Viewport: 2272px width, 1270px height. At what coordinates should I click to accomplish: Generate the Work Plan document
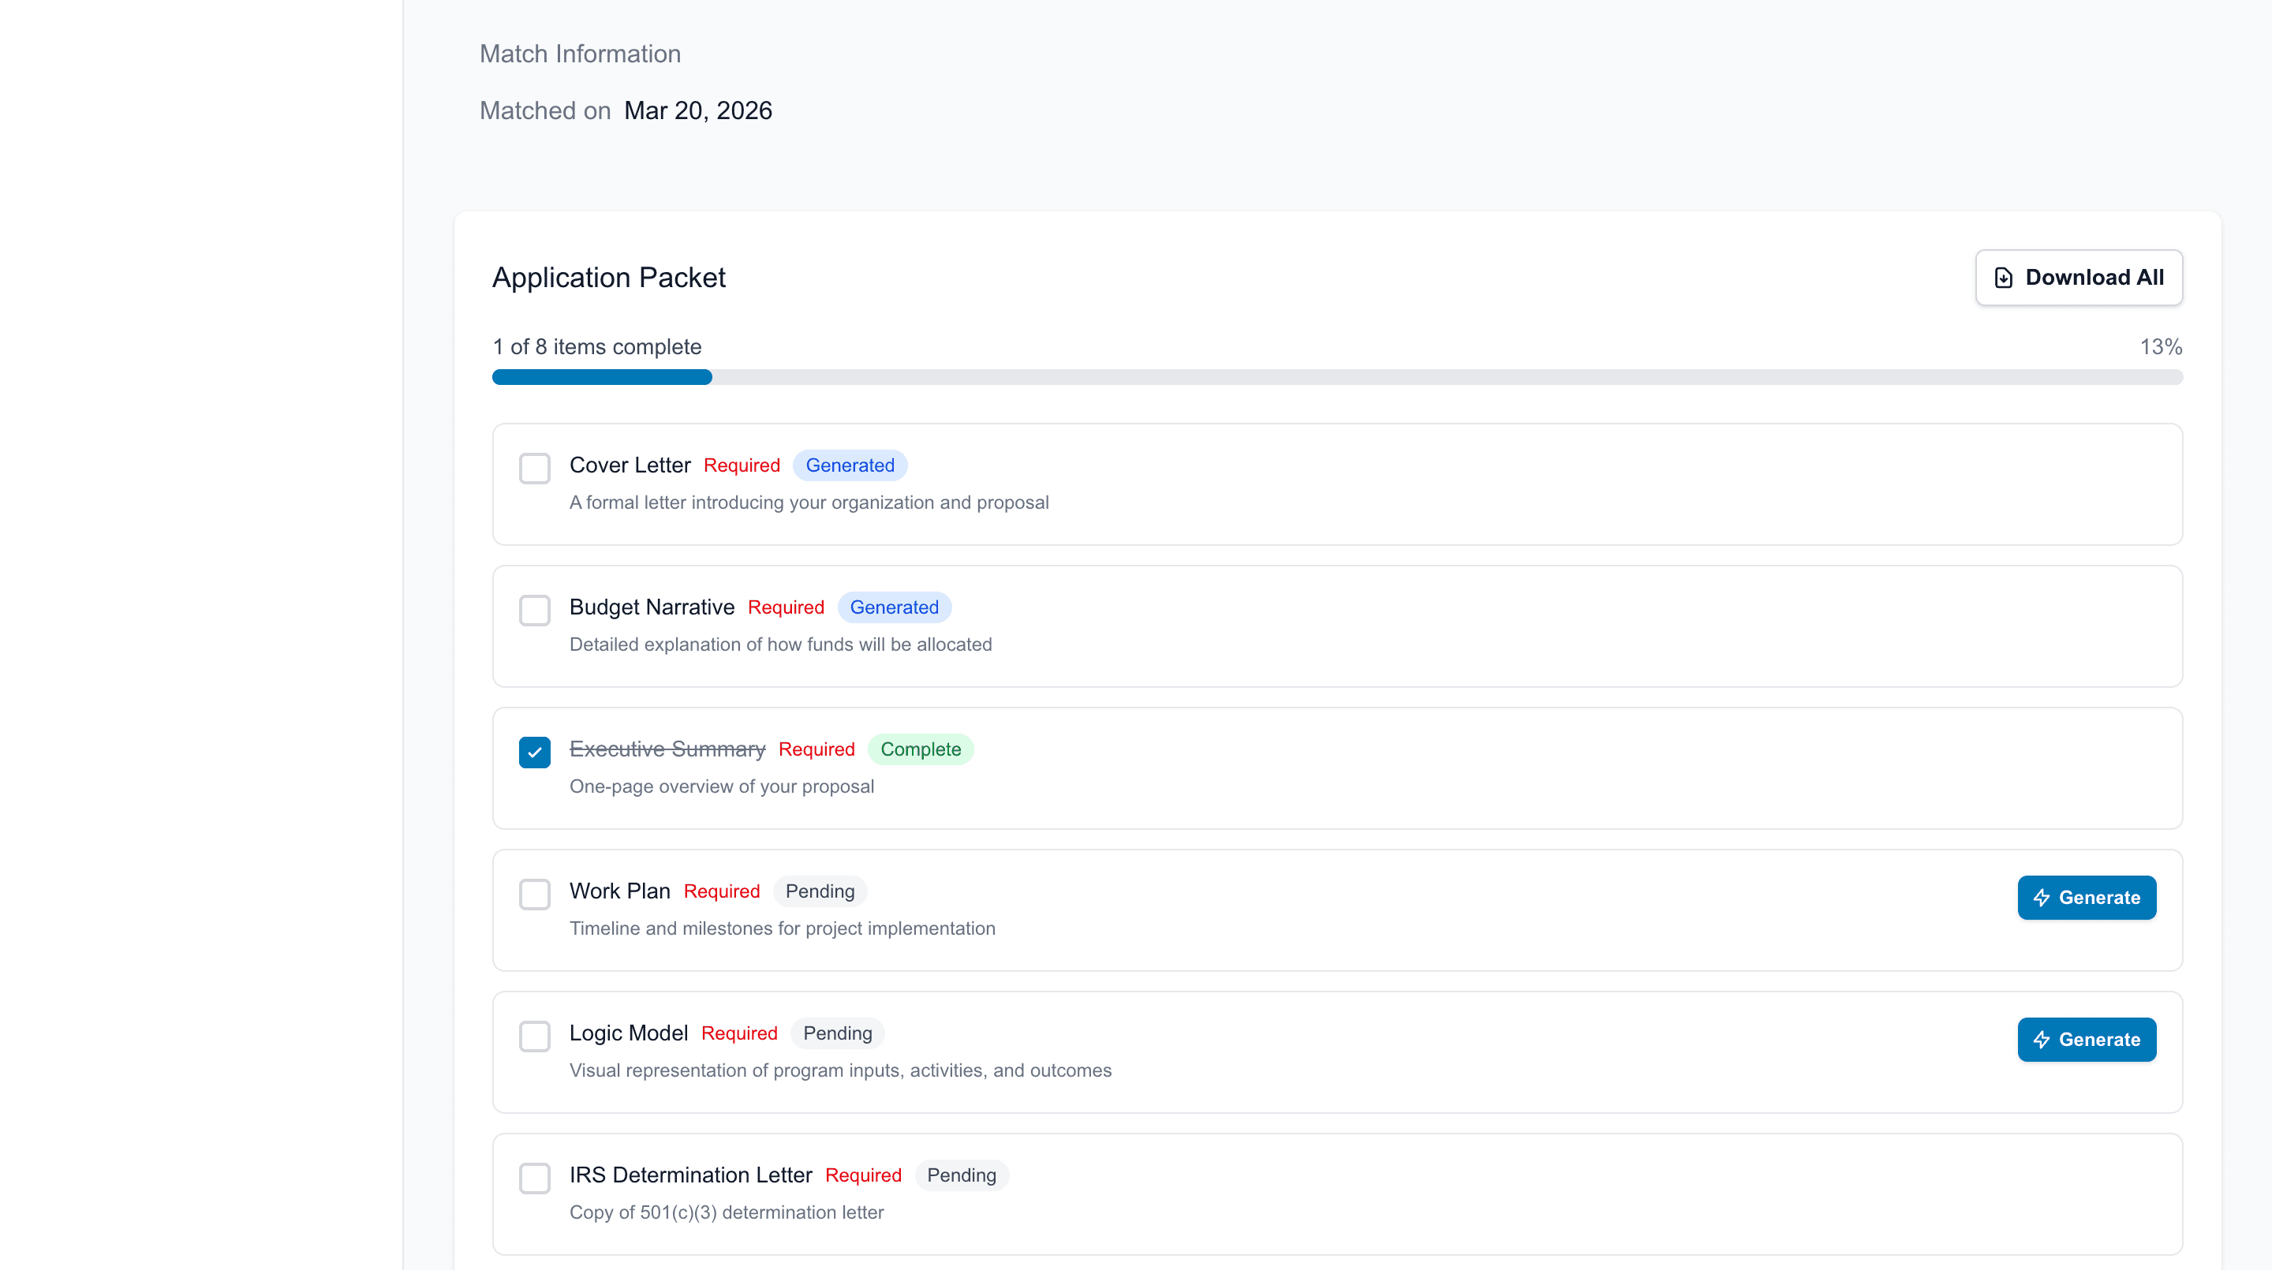click(2086, 898)
